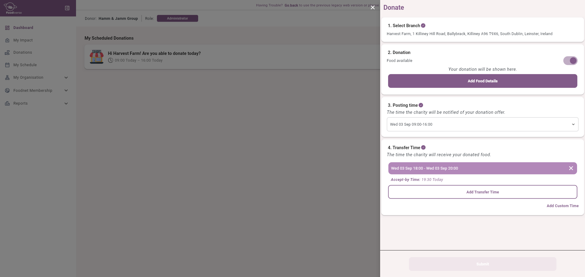
Task: Click the Dashboard grid icon
Action: (x=7, y=28)
